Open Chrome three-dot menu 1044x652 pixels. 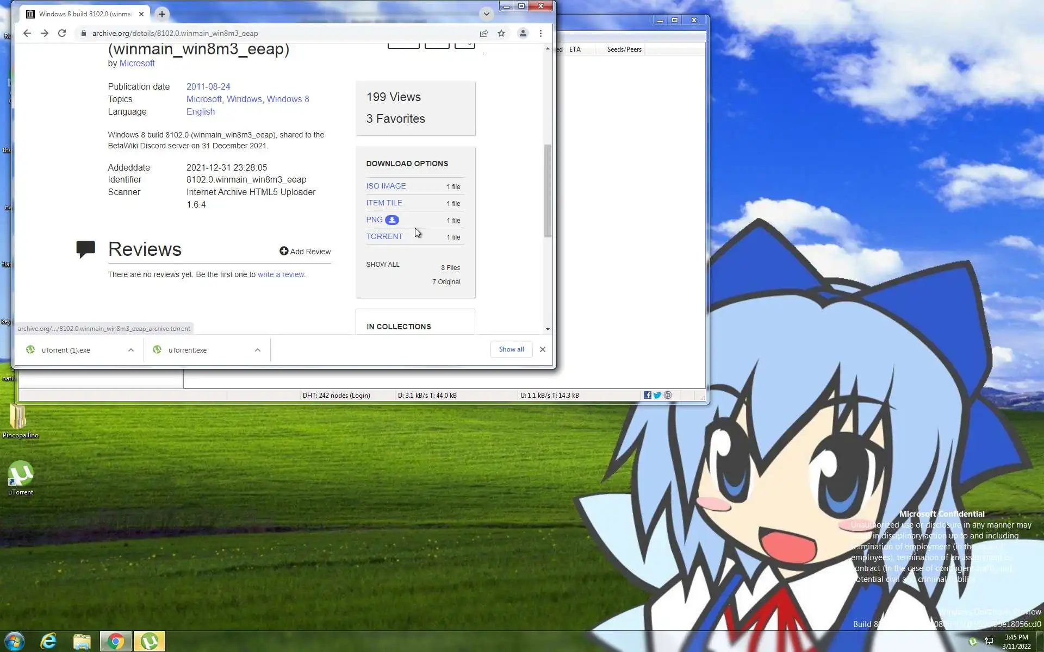[540, 33]
